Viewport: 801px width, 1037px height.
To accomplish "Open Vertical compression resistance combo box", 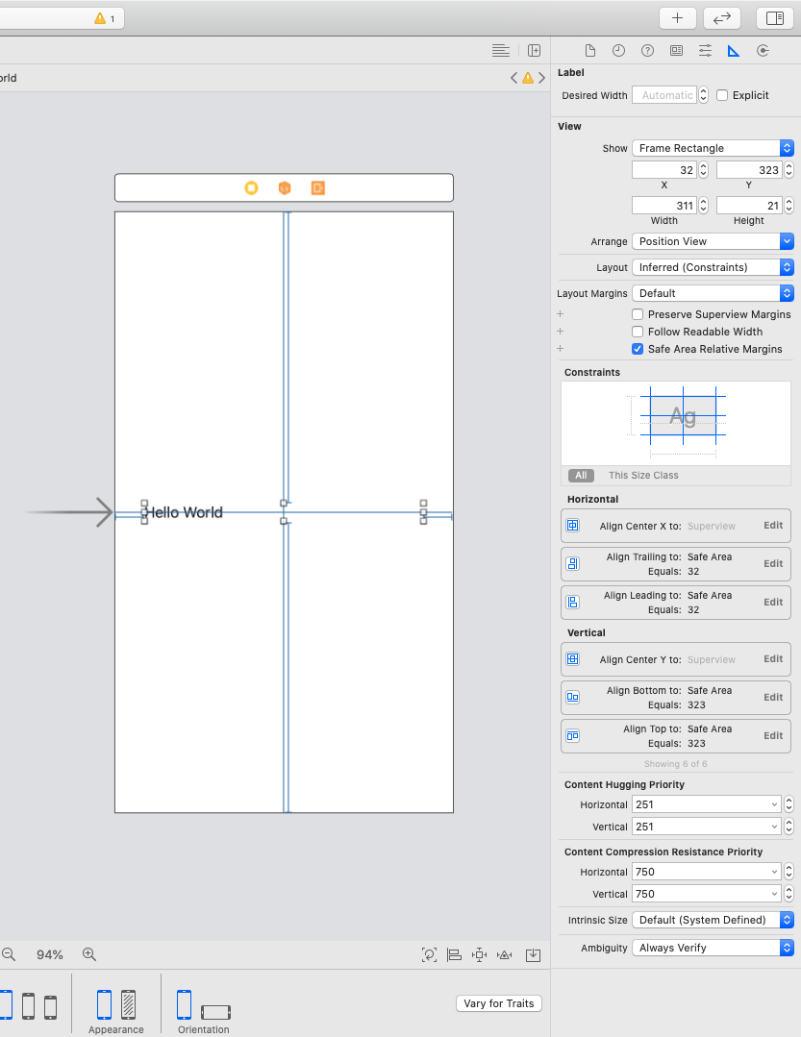I will (x=707, y=894).
